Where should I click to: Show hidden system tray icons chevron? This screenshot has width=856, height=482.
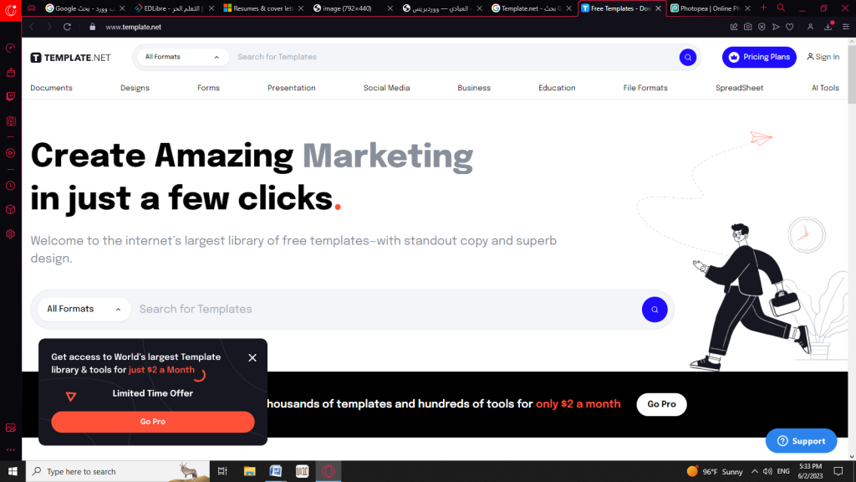755,471
